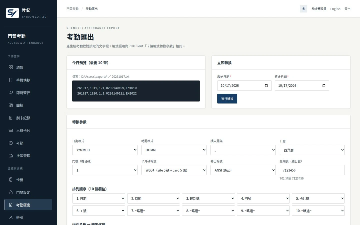Viewport: 360px width, 225px height.
Task: Click the 門禁設定 lock icon
Action: (x=11, y=192)
